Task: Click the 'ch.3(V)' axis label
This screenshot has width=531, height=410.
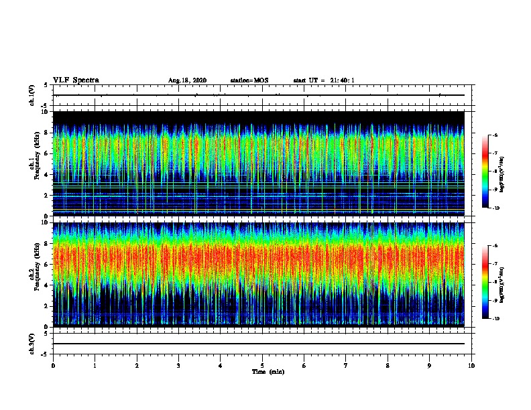Action: click(x=32, y=344)
